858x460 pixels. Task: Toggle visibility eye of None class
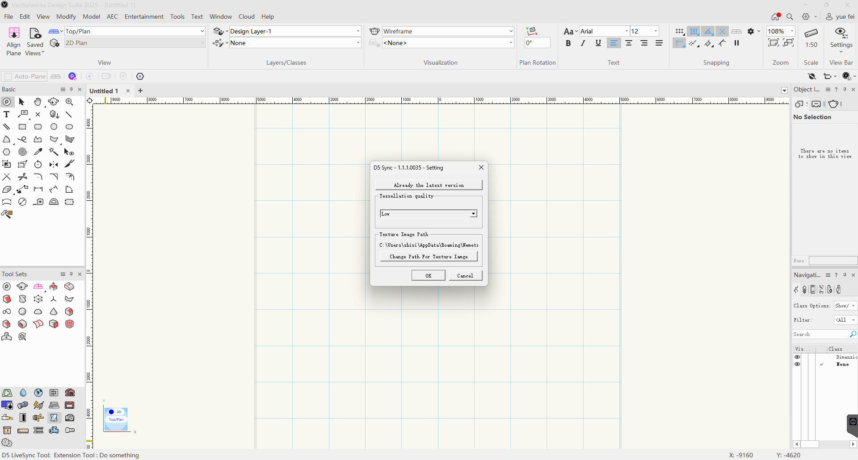pos(797,364)
